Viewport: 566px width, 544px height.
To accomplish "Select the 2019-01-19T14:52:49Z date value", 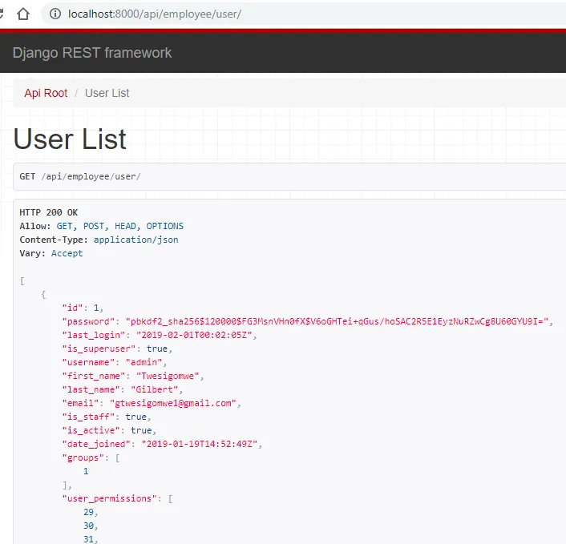I will pyautogui.click(x=200, y=444).
